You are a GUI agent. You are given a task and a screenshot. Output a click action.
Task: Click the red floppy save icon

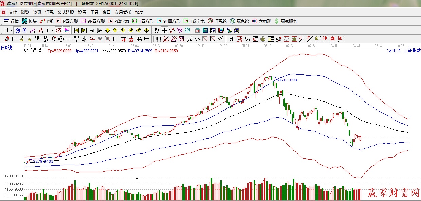click(x=221, y=30)
